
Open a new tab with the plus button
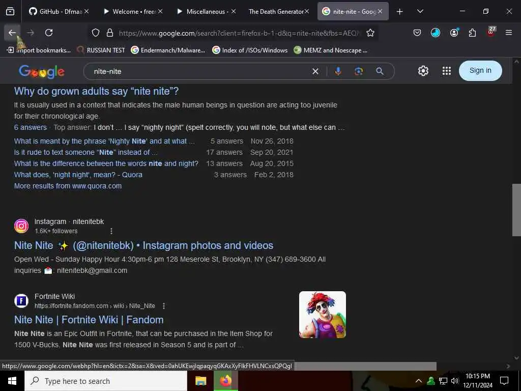[399, 12]
